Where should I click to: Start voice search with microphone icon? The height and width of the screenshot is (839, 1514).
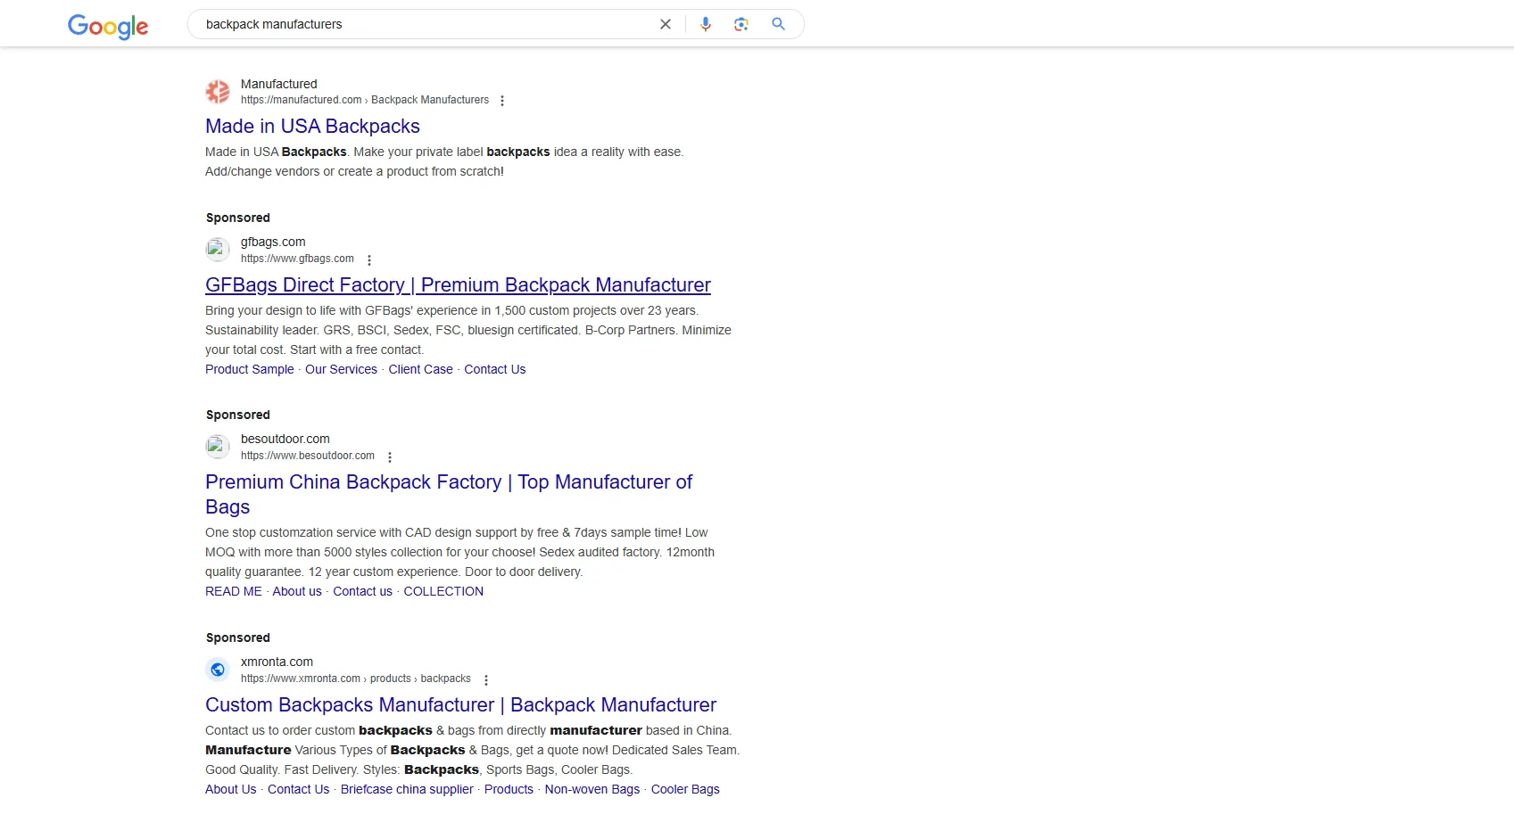point(706,24)
